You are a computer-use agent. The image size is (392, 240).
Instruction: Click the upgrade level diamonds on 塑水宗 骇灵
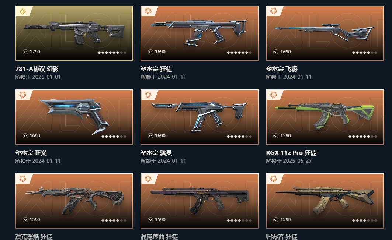pos(239,137)
